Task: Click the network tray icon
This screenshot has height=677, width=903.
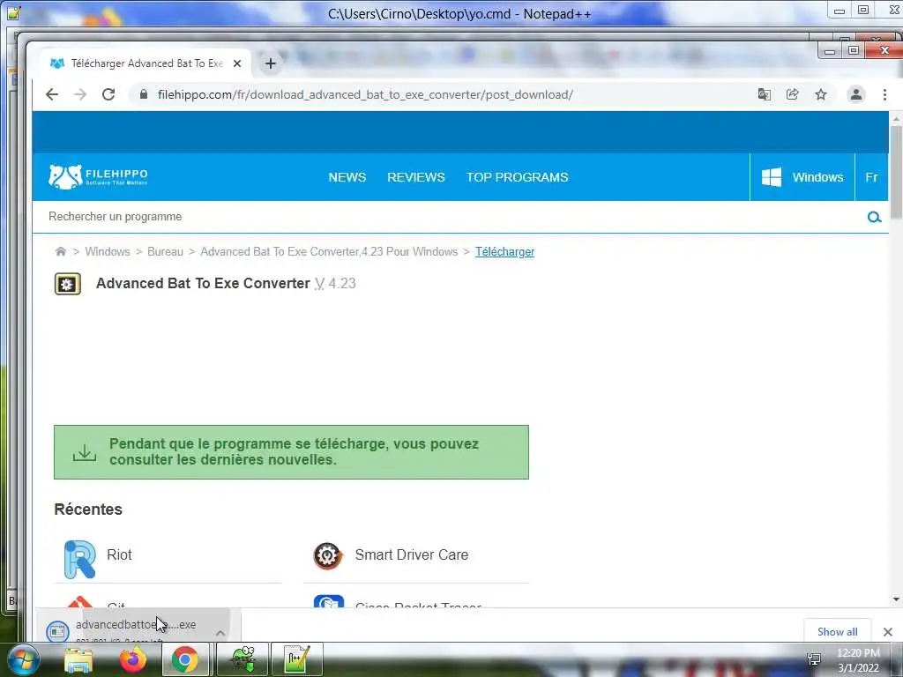Action: [x=814, y=659]
